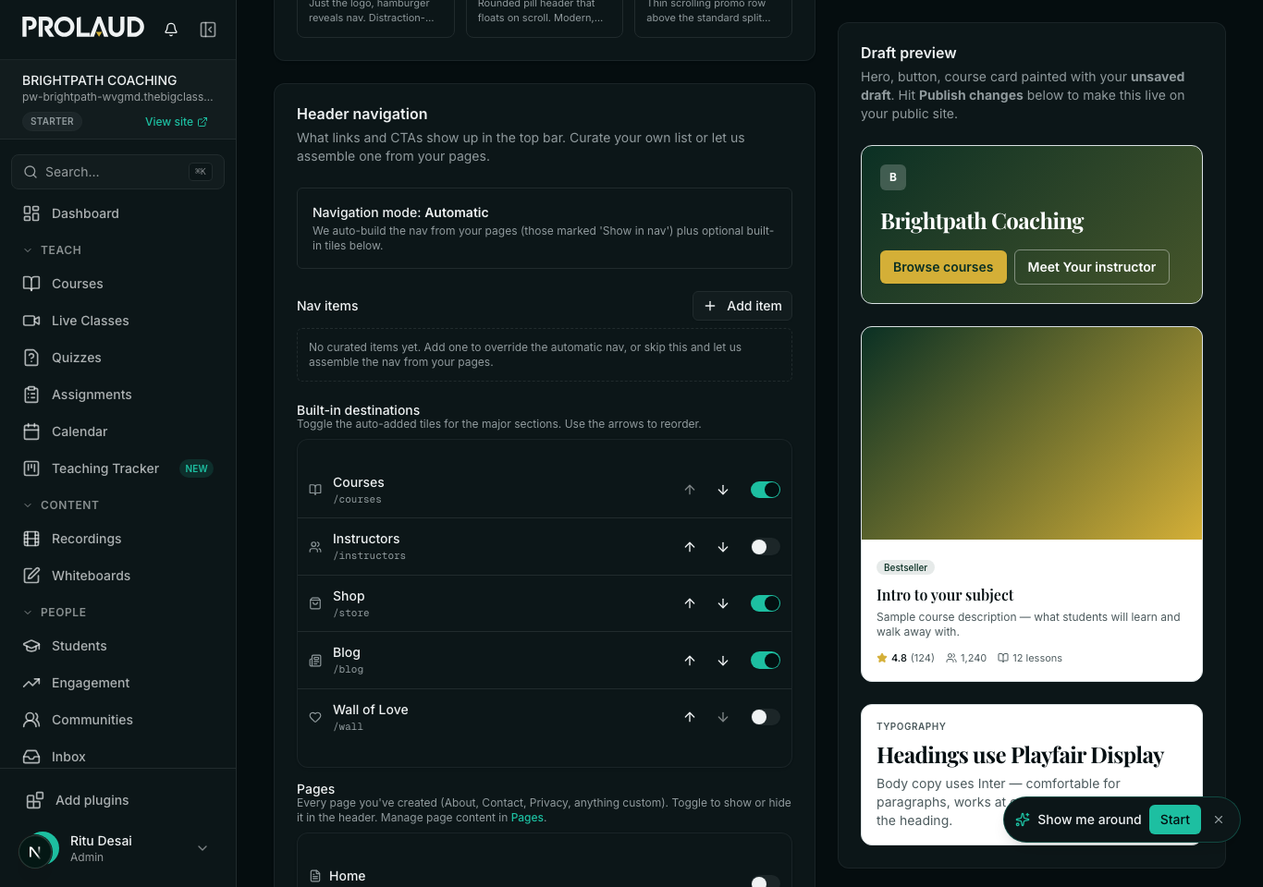Click Meet Your instructor preview button
Viewport: 1263px width, 887px height.
pyautogui.click(x=1092, y=267)
